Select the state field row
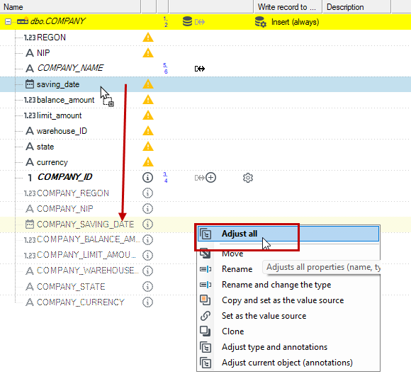 205,147
